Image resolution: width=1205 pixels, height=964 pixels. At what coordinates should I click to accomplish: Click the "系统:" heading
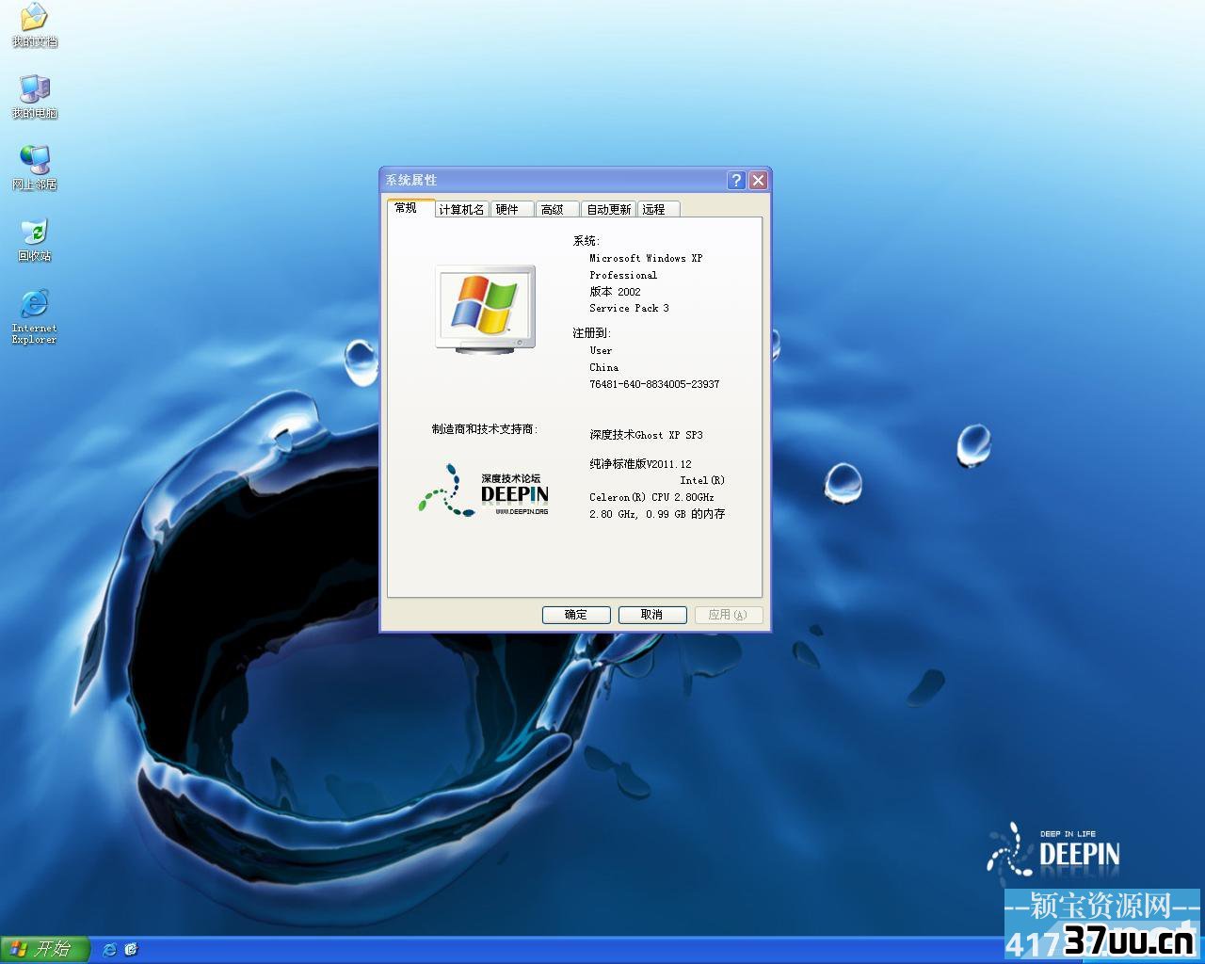pyautogui.click(x=586, y=241)
